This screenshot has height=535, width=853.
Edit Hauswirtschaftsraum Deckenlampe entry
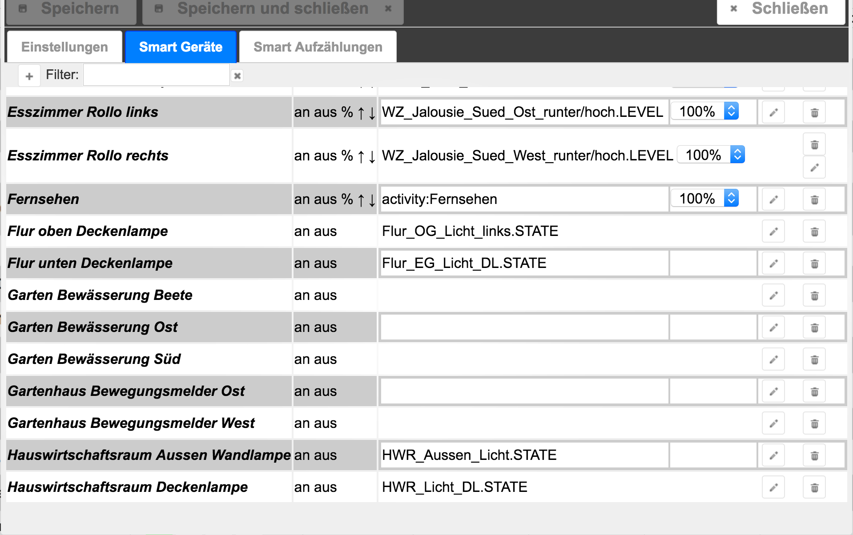point(773,487)
